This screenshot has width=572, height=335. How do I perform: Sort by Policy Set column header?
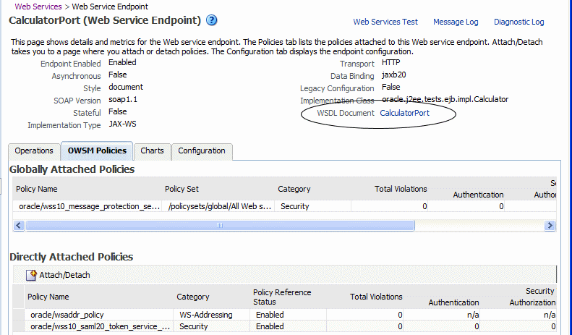182,189
